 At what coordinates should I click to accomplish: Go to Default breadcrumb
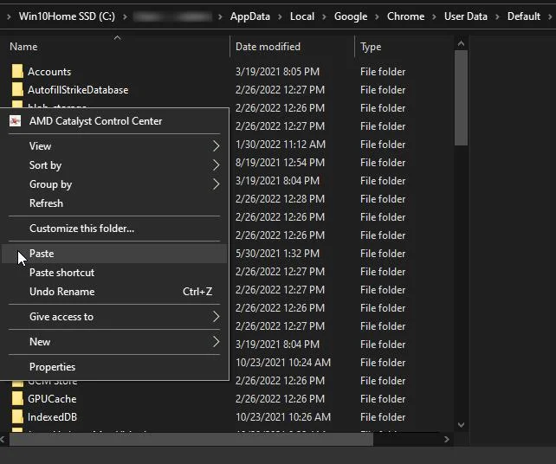coord(524,16)
